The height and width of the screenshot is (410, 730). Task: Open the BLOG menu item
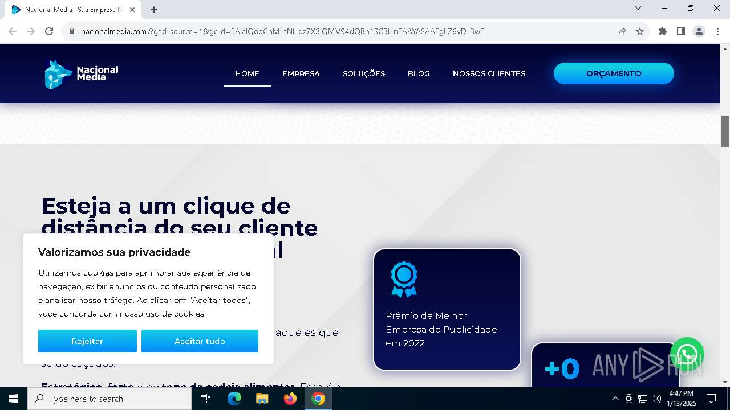coord(419,74)
